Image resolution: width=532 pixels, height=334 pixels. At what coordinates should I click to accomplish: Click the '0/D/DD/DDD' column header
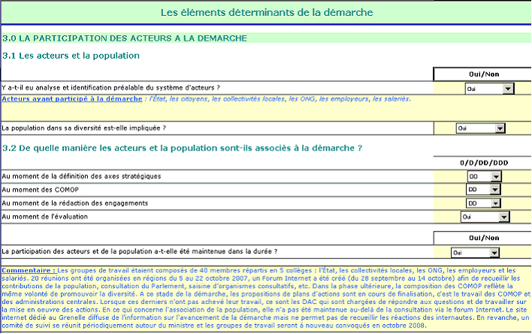482,162
